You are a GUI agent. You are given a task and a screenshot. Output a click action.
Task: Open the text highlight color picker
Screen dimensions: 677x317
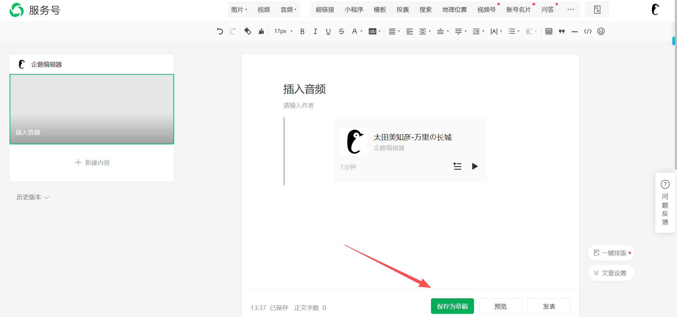(374, 31)
